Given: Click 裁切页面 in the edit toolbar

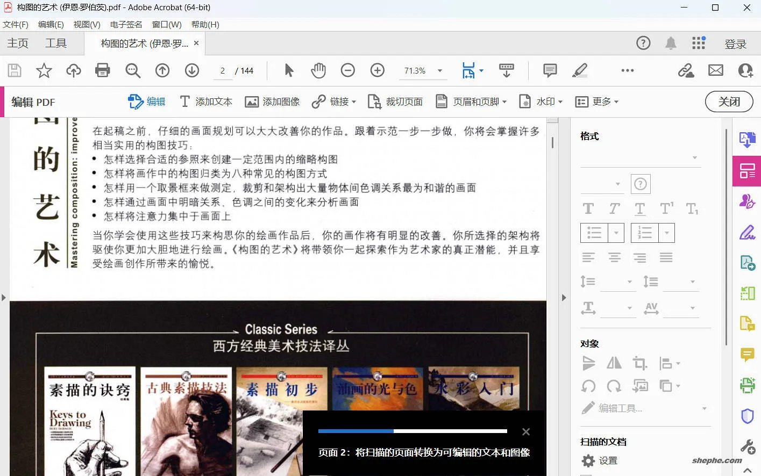Looking at the screenshot, I should point(395,102).
